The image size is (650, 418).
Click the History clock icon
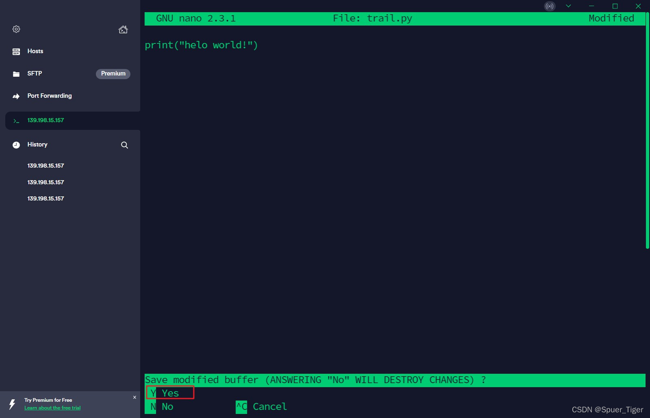click(16, 145)
